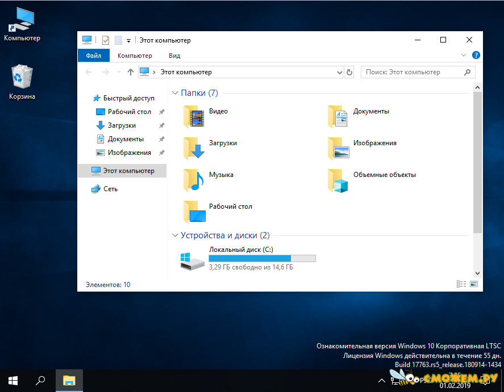Screen dimensions: 504x392
Task: Open recent locations dropdown arrow
Action: [x=119, y=72]
